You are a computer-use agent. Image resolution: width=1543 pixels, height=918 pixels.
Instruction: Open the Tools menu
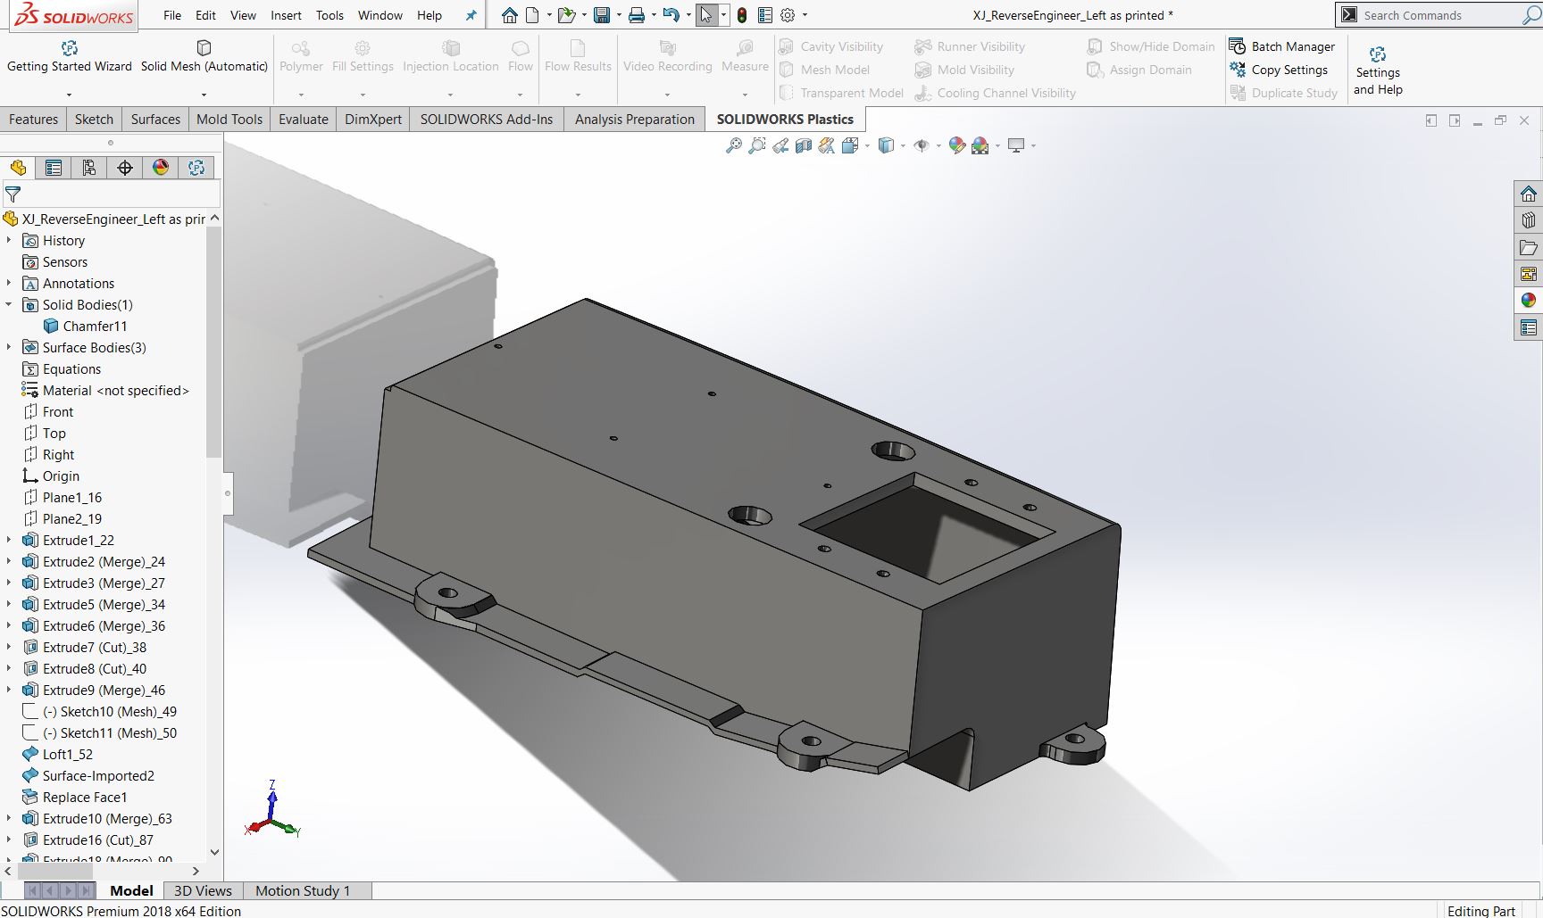[329, 15]
